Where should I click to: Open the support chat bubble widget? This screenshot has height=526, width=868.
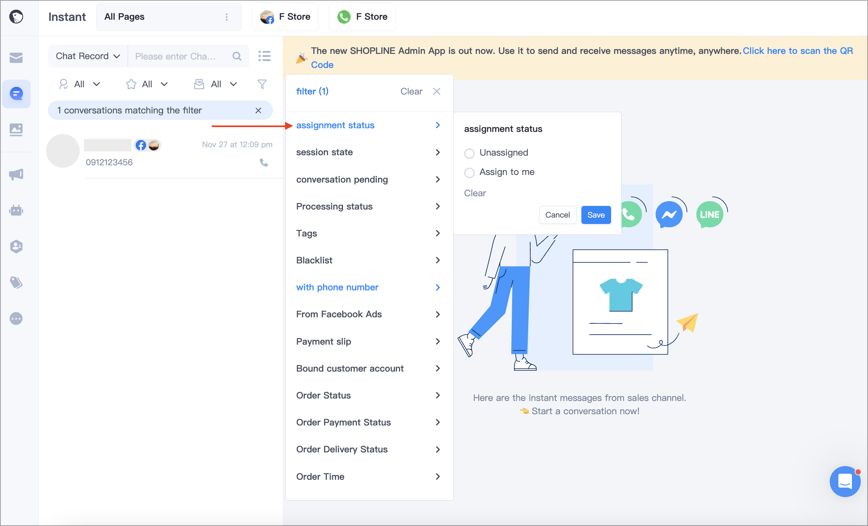tap(845, 481)
